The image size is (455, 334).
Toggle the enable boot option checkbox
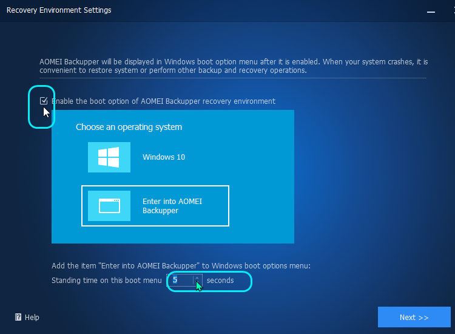[x=44, y=101]
